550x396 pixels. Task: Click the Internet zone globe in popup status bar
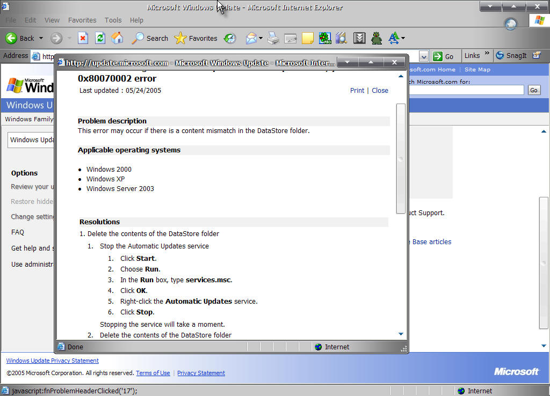[318, 347]
